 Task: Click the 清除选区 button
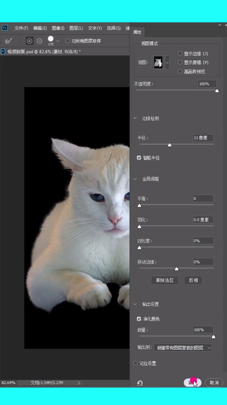point(165,280)
